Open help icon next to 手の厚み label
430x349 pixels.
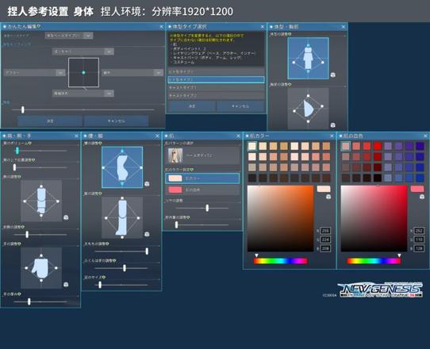(20, 294)
